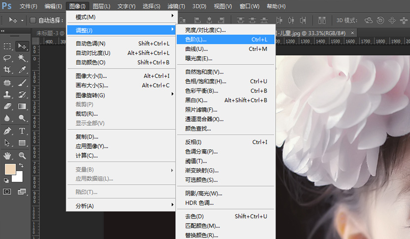Select the Path Selection tool
Viewport: 410px width, 239px height.
[x=7, y=142]
